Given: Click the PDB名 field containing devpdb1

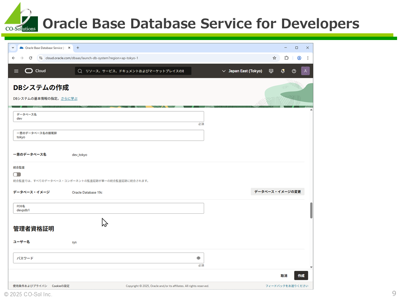Looking at the screenshot, I should pos(109,208).
